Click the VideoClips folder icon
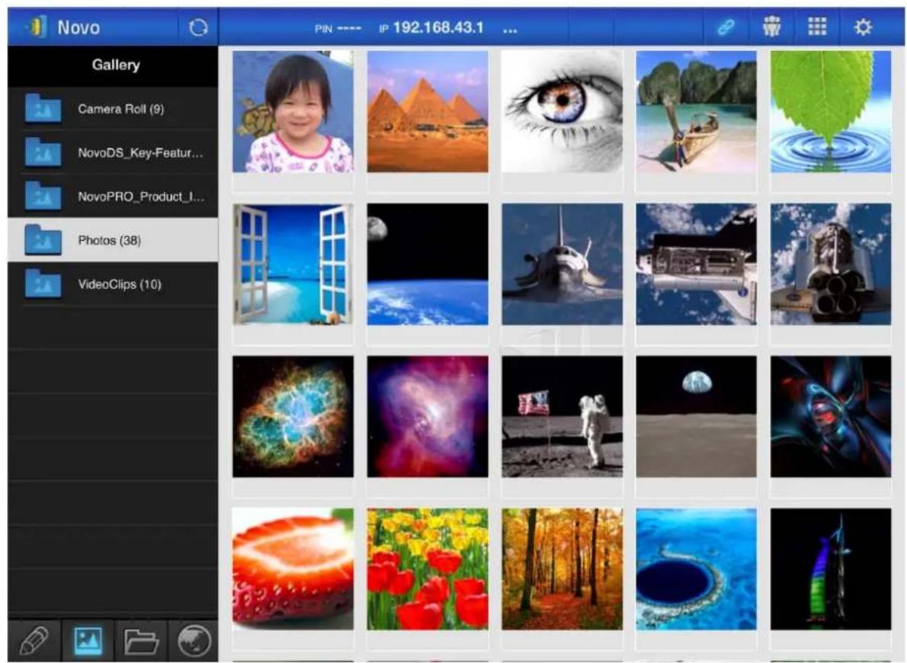 click(43, 284)
